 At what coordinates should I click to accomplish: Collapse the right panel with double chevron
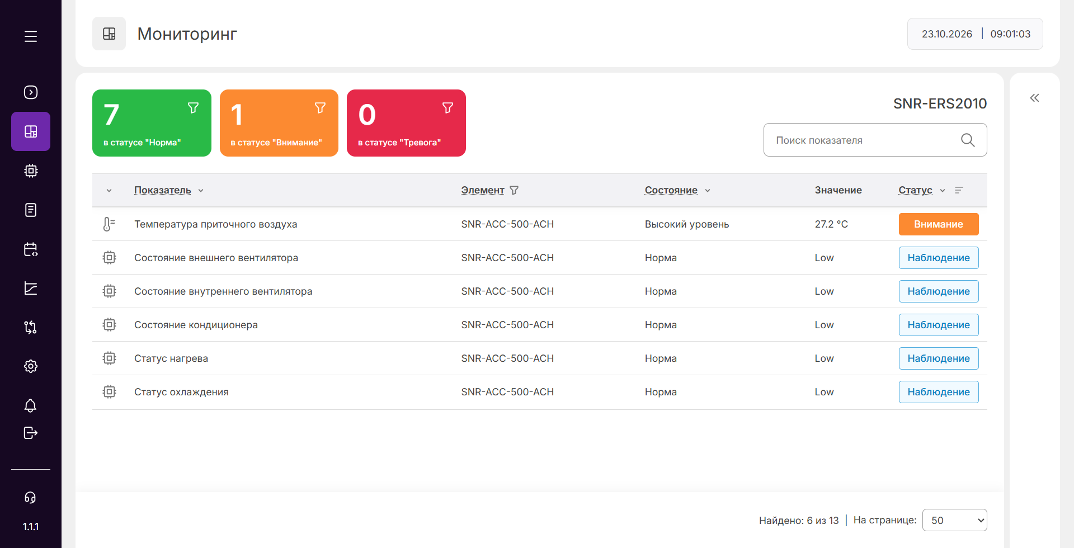coord(1035,98)
